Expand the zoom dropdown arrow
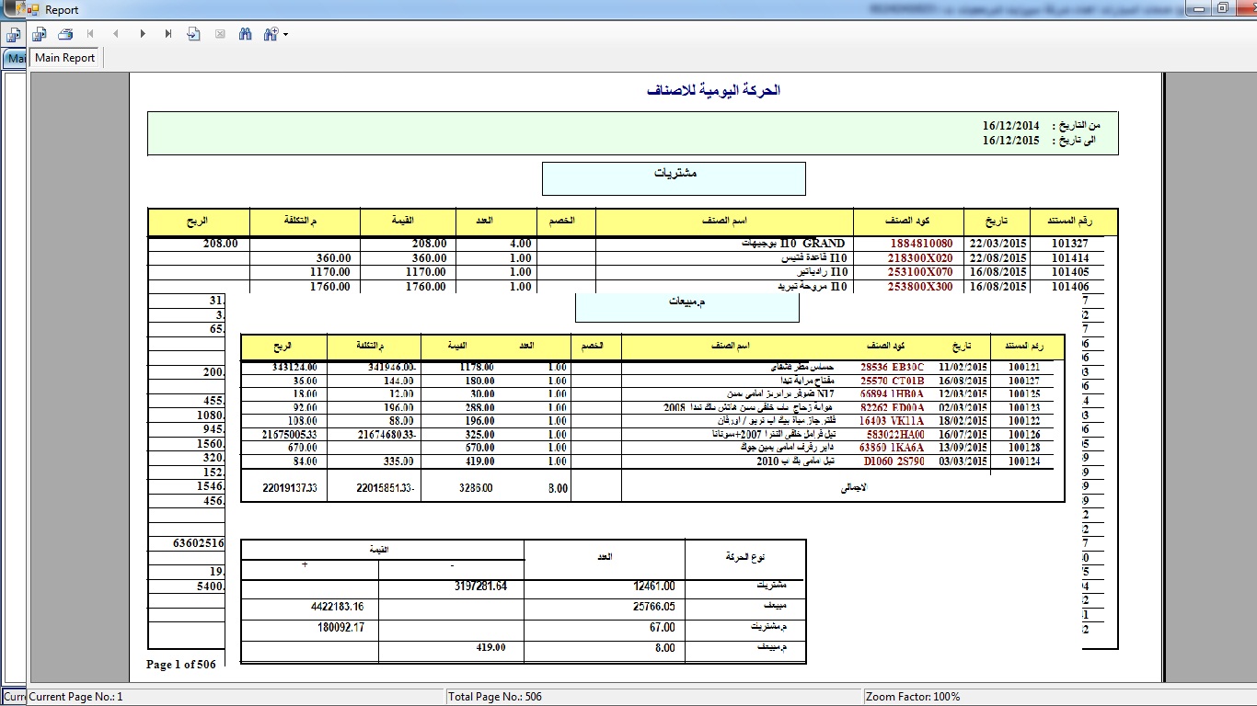 tap(286, 35)
